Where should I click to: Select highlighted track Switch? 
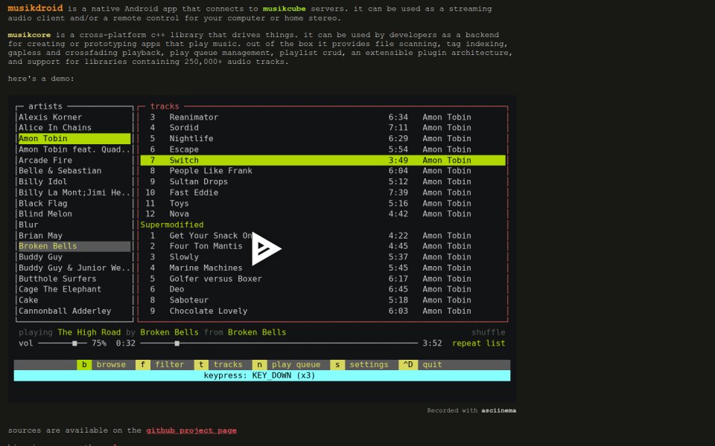coord(322,161)
